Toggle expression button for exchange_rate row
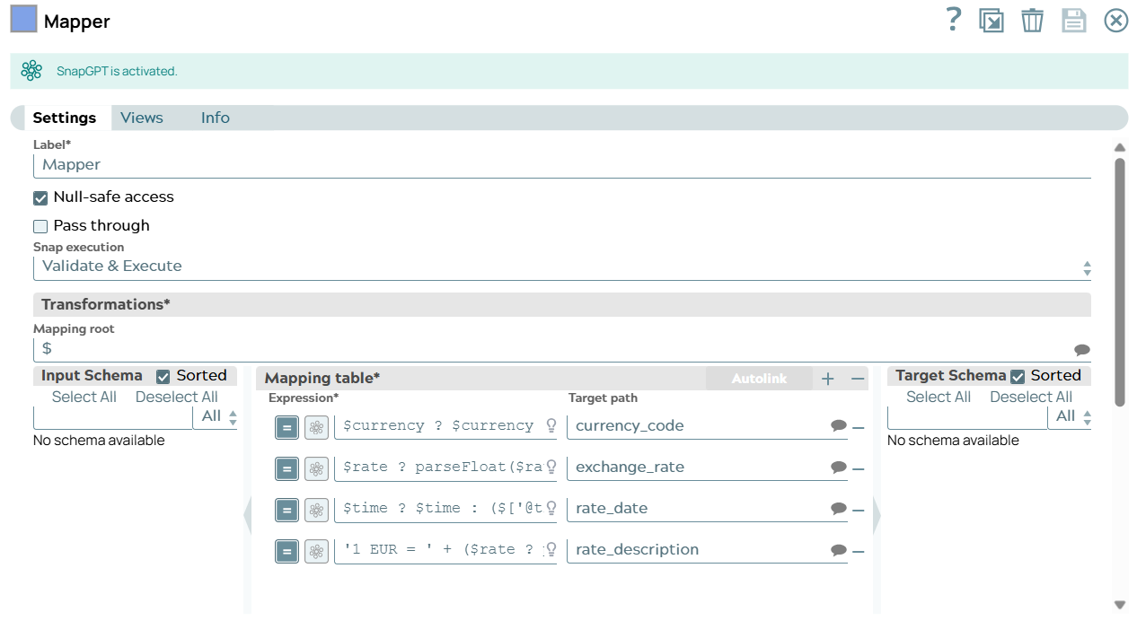1137x638 pixels. point(286,468)
